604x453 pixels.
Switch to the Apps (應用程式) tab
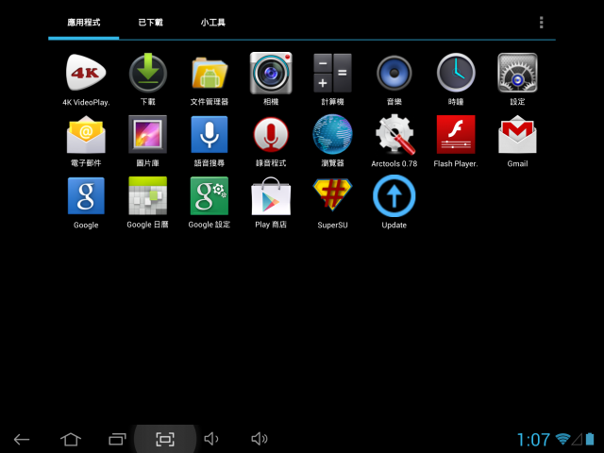(x=84, y=23)
